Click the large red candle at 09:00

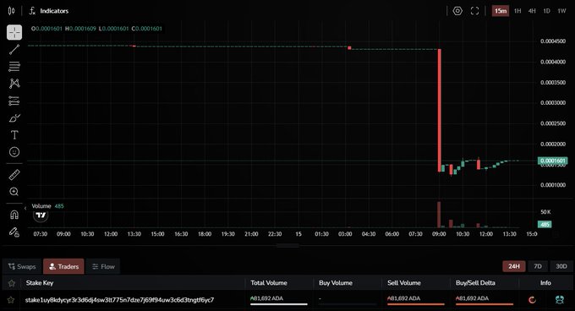[x=440, y=110]
